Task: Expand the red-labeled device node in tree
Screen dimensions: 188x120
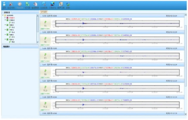Action: point(5,18)
